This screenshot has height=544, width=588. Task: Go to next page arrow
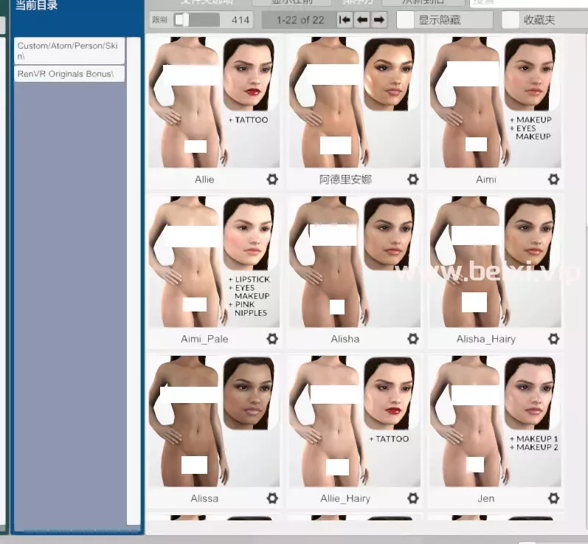pos(379,20)
